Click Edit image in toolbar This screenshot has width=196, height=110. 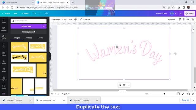point(56,20)
